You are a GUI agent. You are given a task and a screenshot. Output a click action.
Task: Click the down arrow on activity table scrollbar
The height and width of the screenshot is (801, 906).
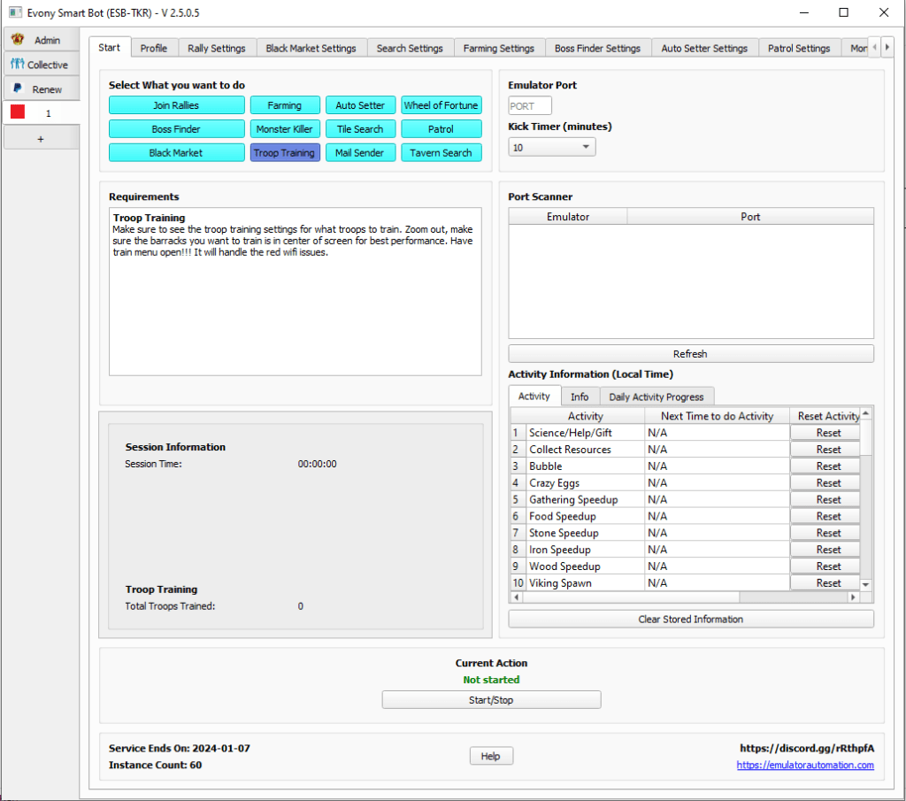[866, 585]
